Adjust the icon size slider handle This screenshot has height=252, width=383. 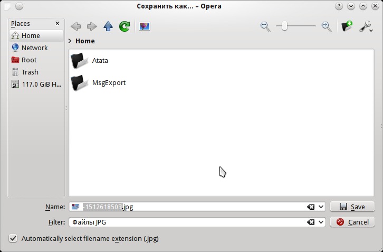click(284, 26)
